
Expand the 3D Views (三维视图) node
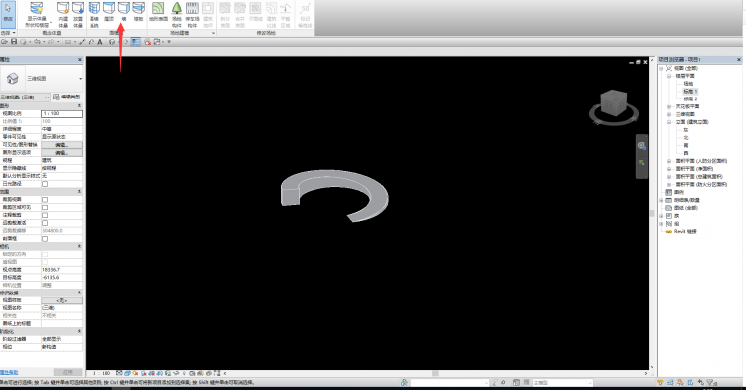click(669, 114)
